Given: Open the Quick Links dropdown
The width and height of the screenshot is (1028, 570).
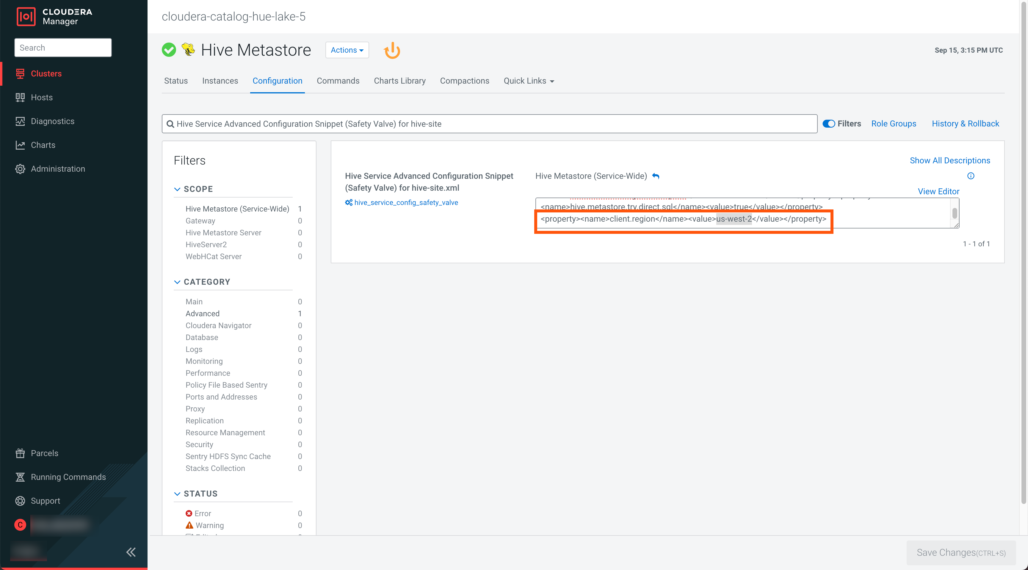Looking at the screenshot, I should pos(528,81).
